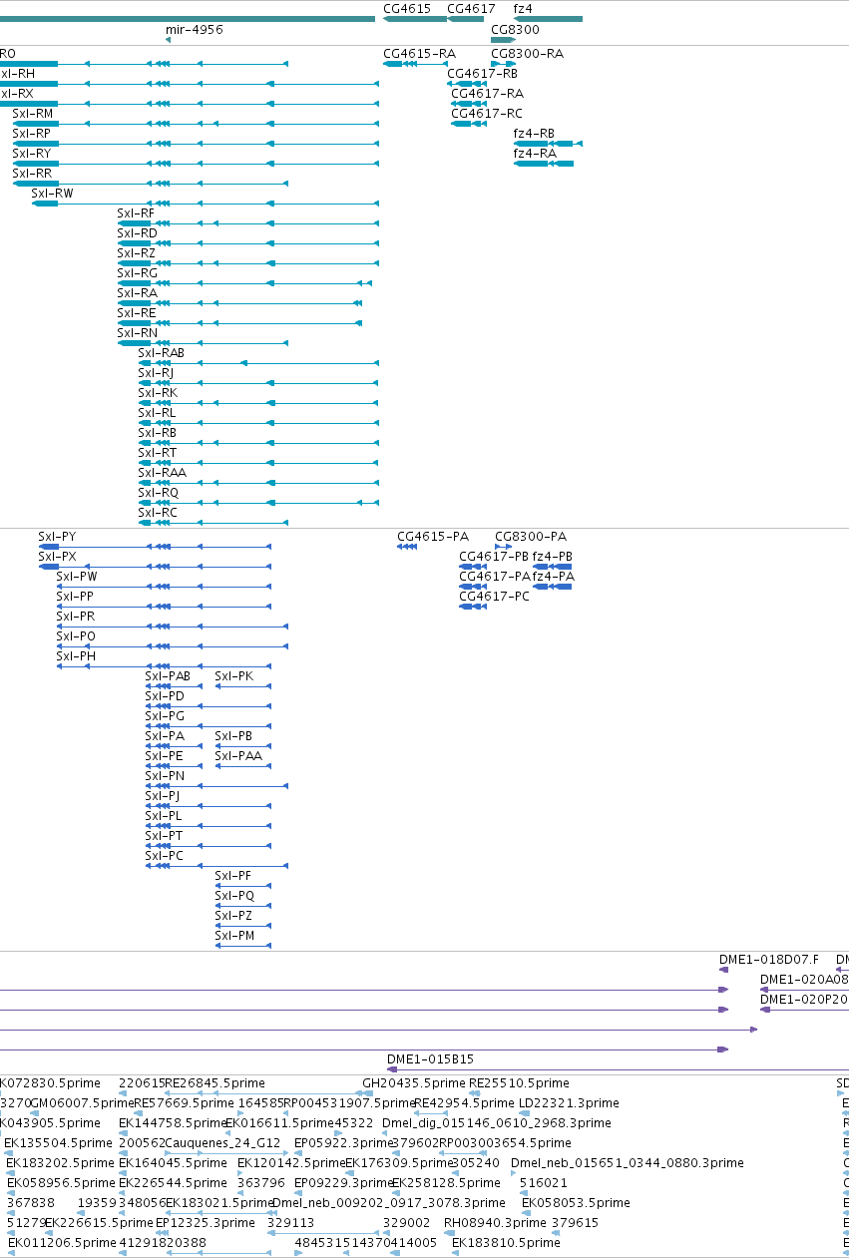
Task: Open the RE25510.5prime EST feature
Action: [x=519, y=1083]
